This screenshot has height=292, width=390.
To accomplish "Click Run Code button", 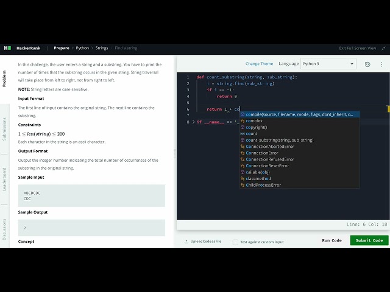I will (331, 240).
